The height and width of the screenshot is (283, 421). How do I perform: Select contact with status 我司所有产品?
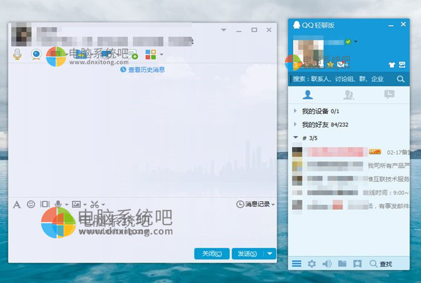[x=350, y=166]
